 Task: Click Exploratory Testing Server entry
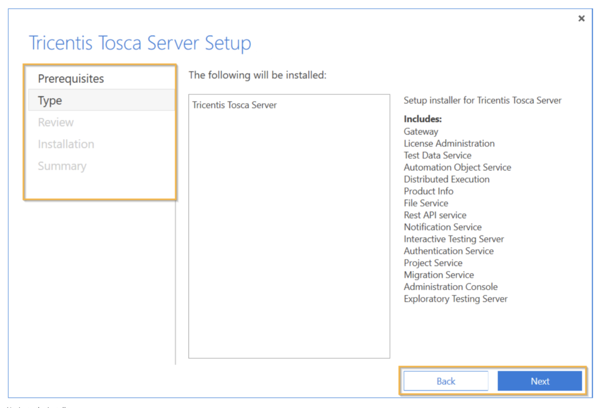(x=456, y=299)
